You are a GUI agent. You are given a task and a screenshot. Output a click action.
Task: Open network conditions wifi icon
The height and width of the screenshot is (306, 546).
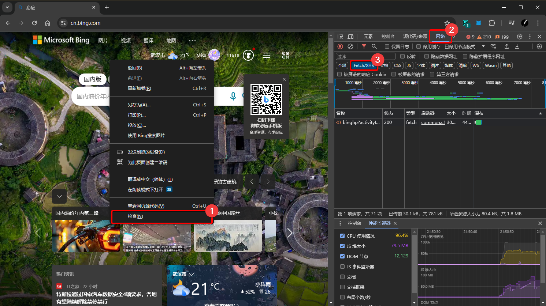click(494, 46)
